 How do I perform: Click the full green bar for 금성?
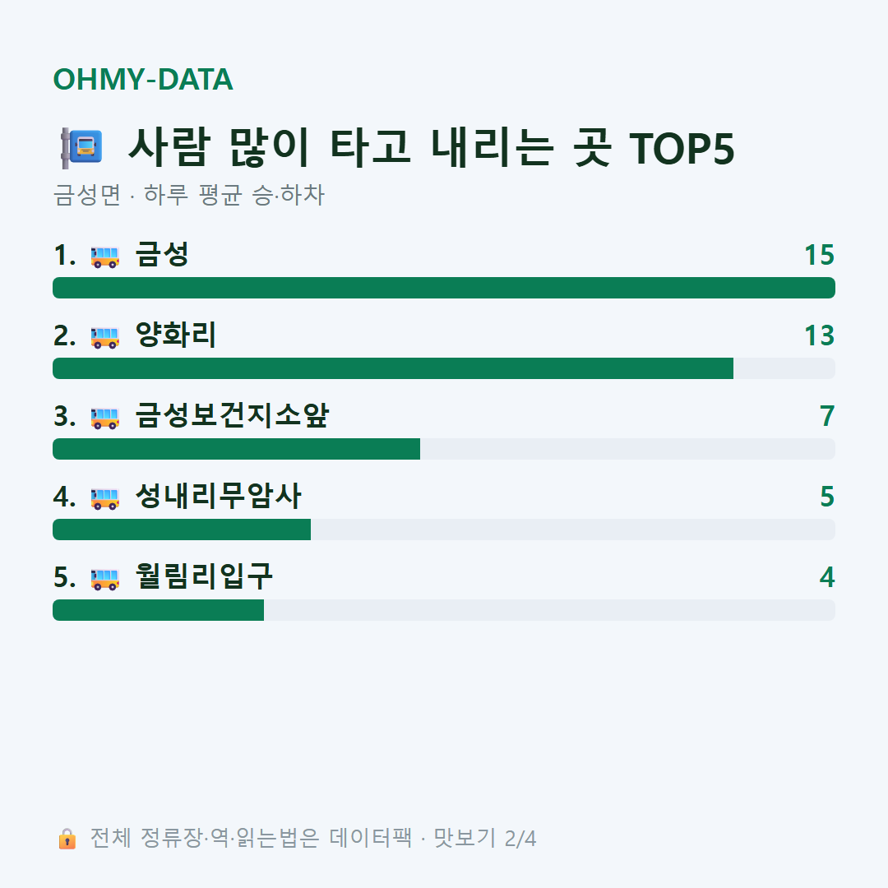[444, 288]
